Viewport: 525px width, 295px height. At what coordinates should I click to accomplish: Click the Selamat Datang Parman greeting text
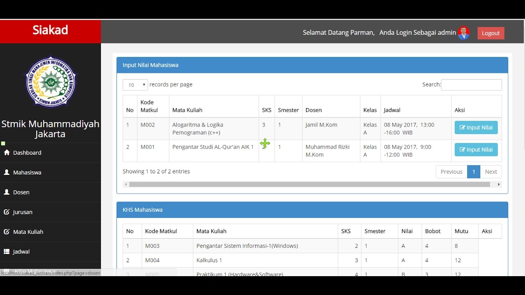(339, 32)
